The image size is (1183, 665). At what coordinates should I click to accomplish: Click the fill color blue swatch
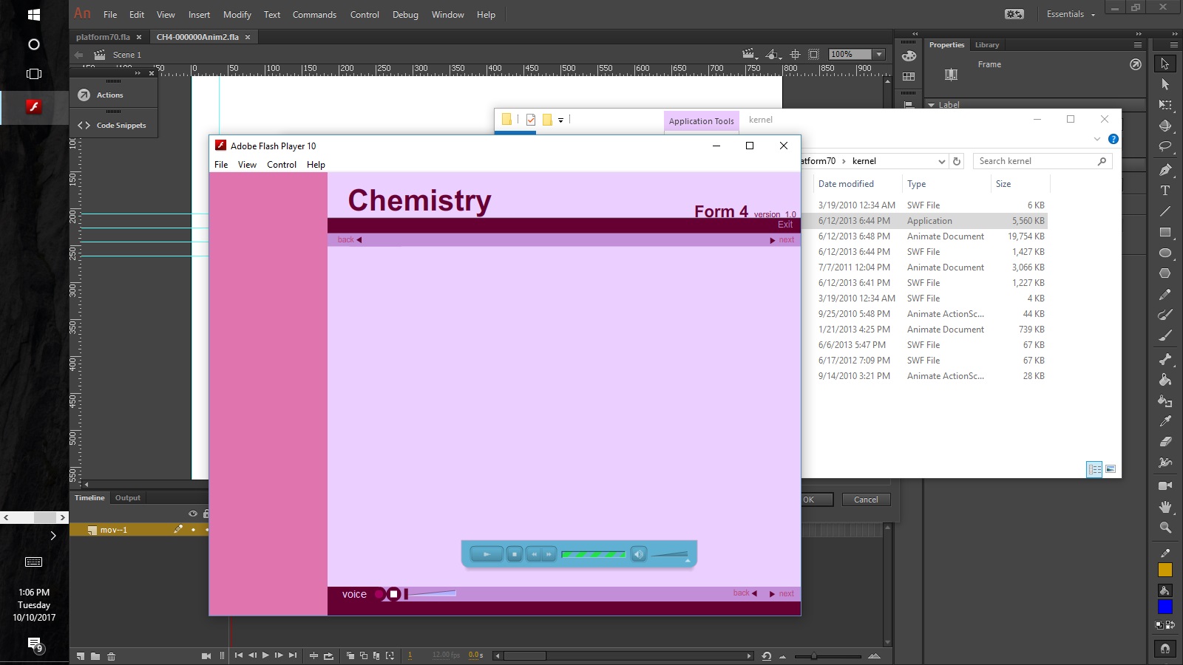tap(1165, 607)
